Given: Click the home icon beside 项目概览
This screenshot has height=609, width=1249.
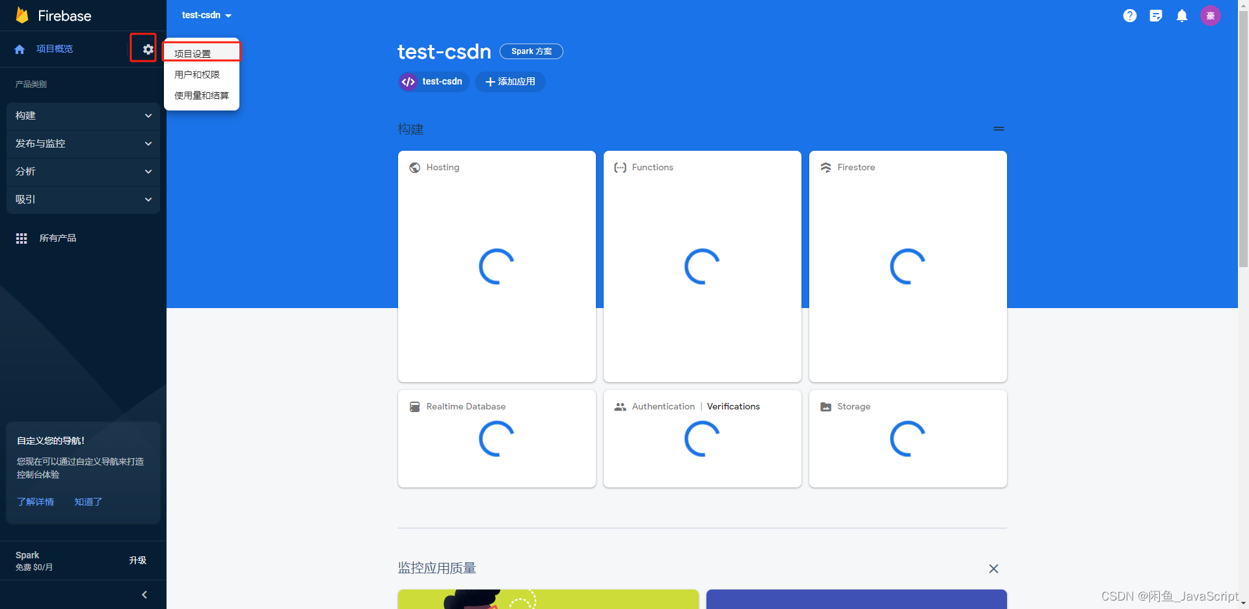Looking at the screenshot, I should coord(20,49).
